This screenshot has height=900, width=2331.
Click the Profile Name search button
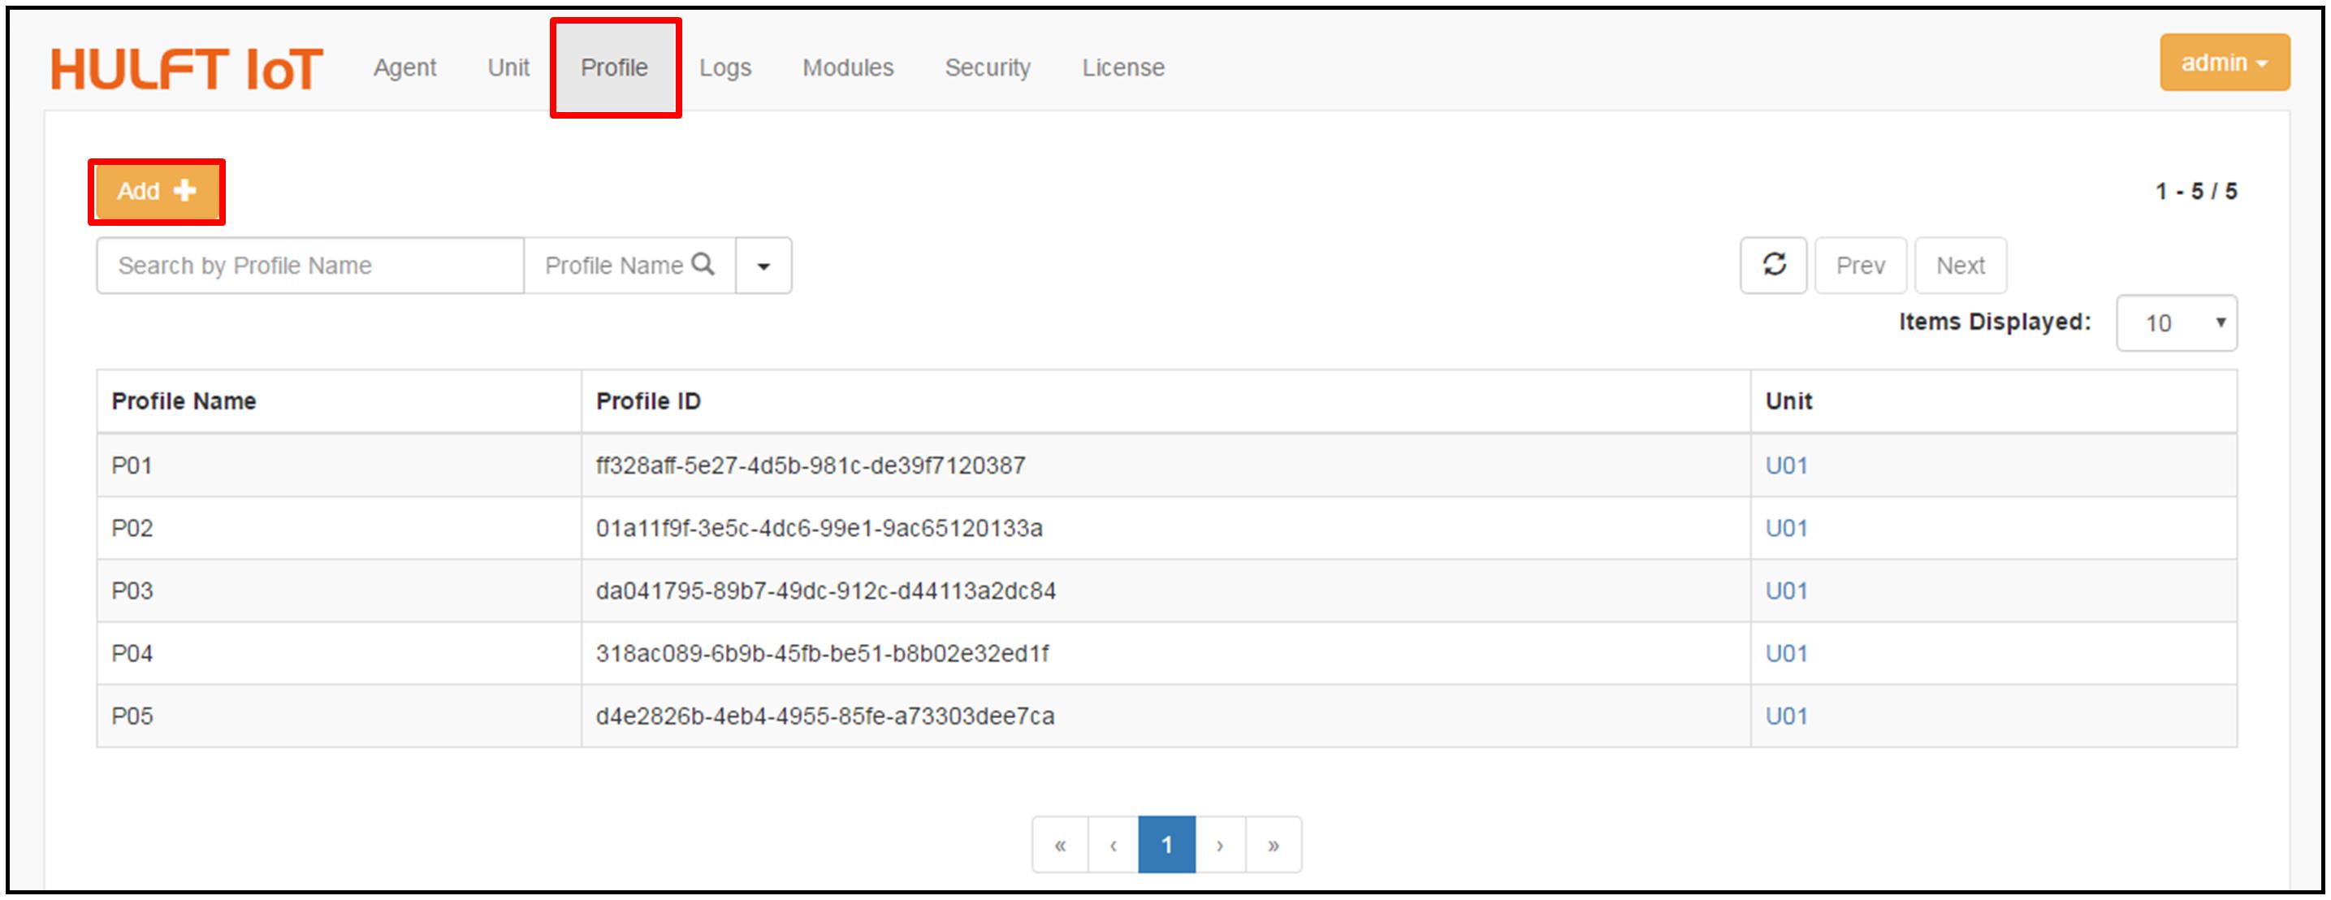coord(629,266)
